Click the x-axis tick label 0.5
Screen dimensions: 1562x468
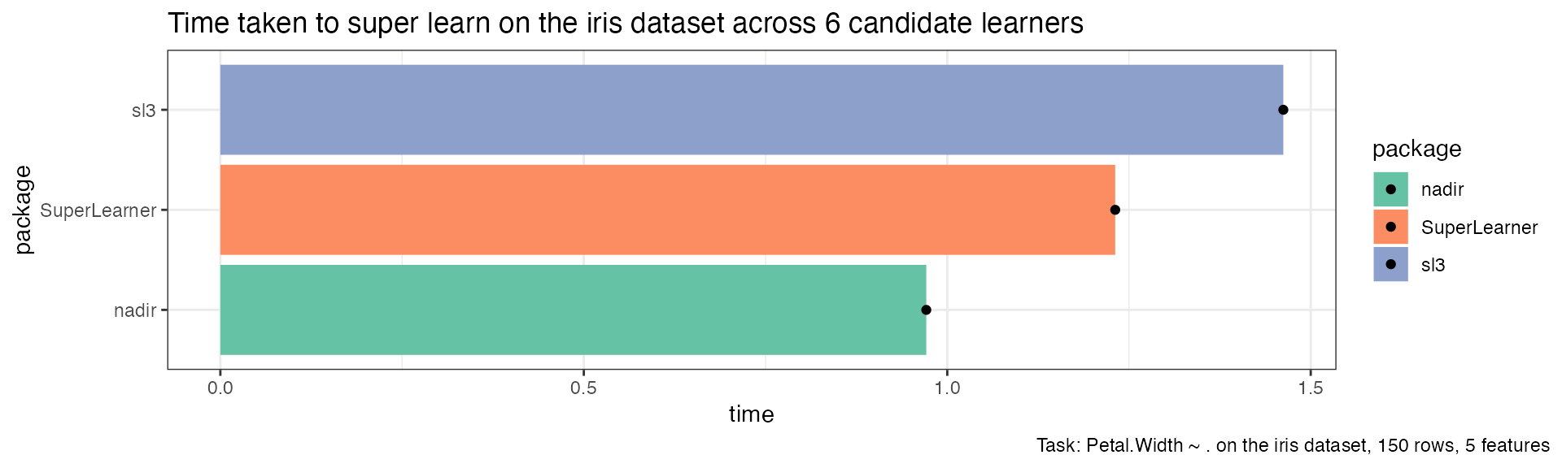(x=583, y=388)
